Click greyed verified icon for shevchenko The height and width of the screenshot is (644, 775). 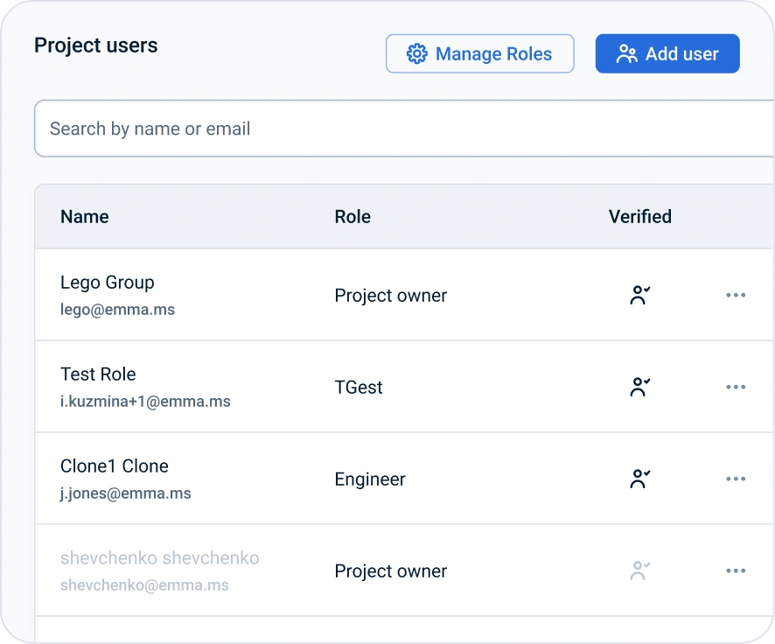tap(640, 571)
